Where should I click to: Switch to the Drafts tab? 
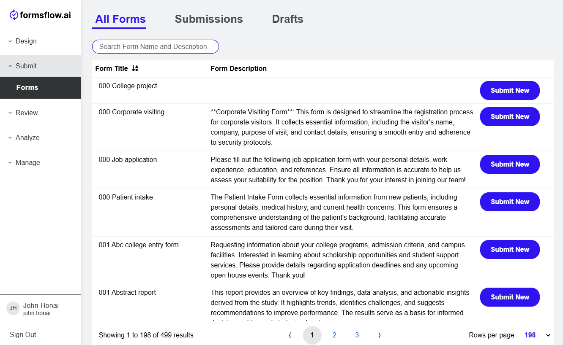click(x=288, y=19)
